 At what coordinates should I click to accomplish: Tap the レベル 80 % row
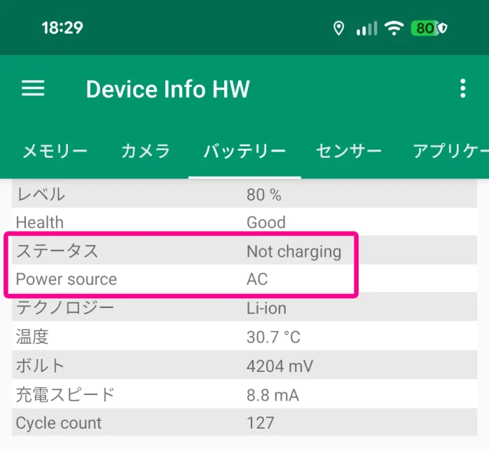click(x=245, y=194)
